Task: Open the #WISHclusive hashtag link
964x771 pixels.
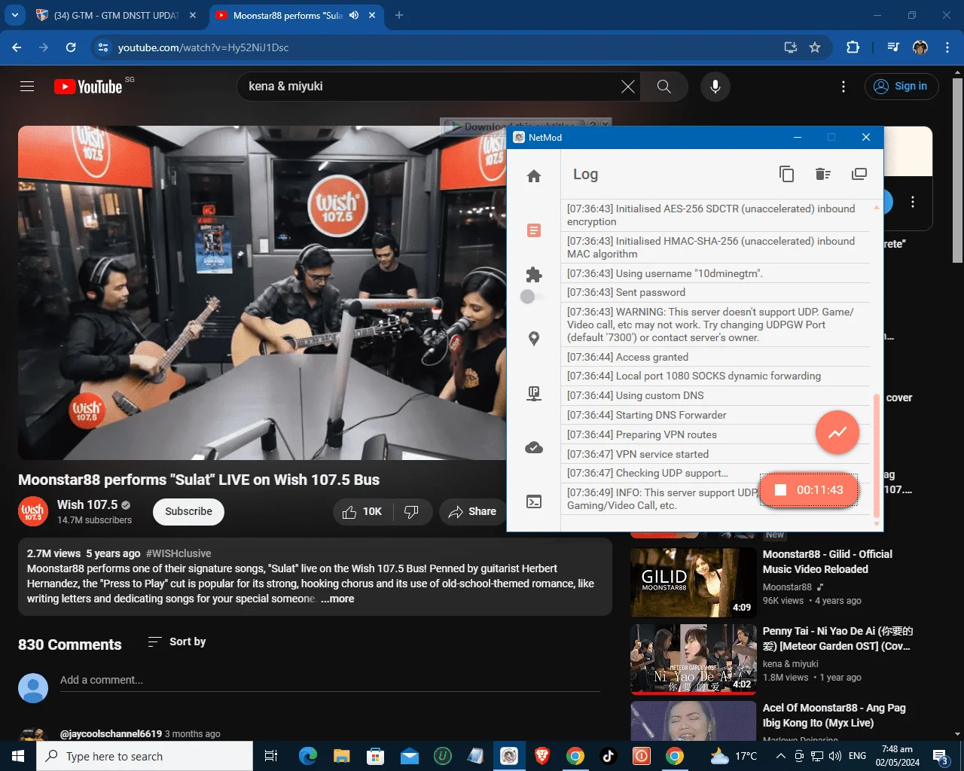Action: (x=178, y=553)
